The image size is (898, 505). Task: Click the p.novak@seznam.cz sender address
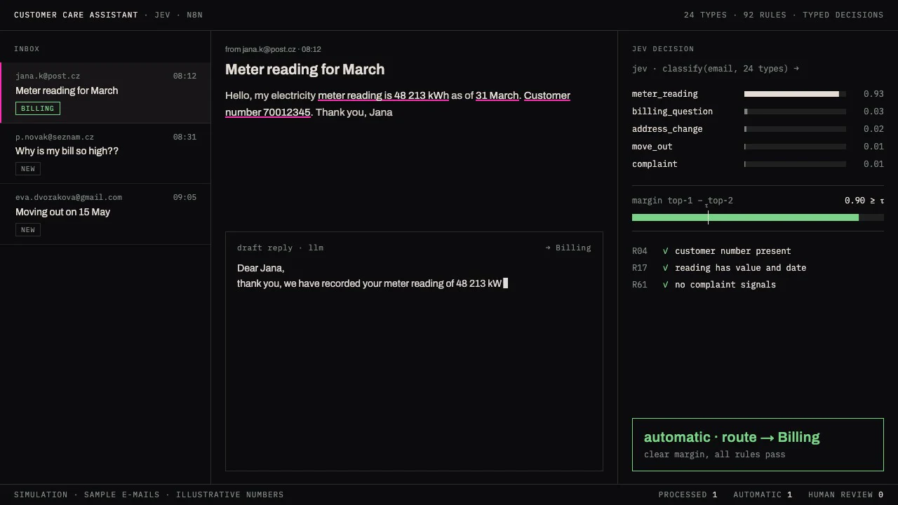55,137
